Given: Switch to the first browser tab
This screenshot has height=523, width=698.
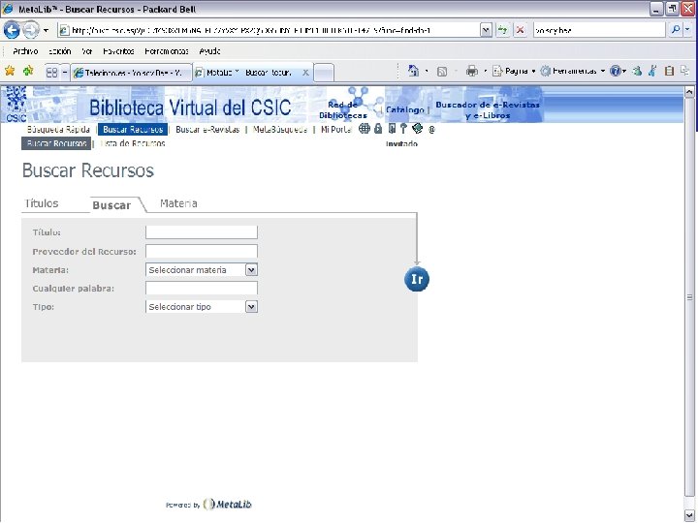Looking at the screenshot, I should (131, 73).
